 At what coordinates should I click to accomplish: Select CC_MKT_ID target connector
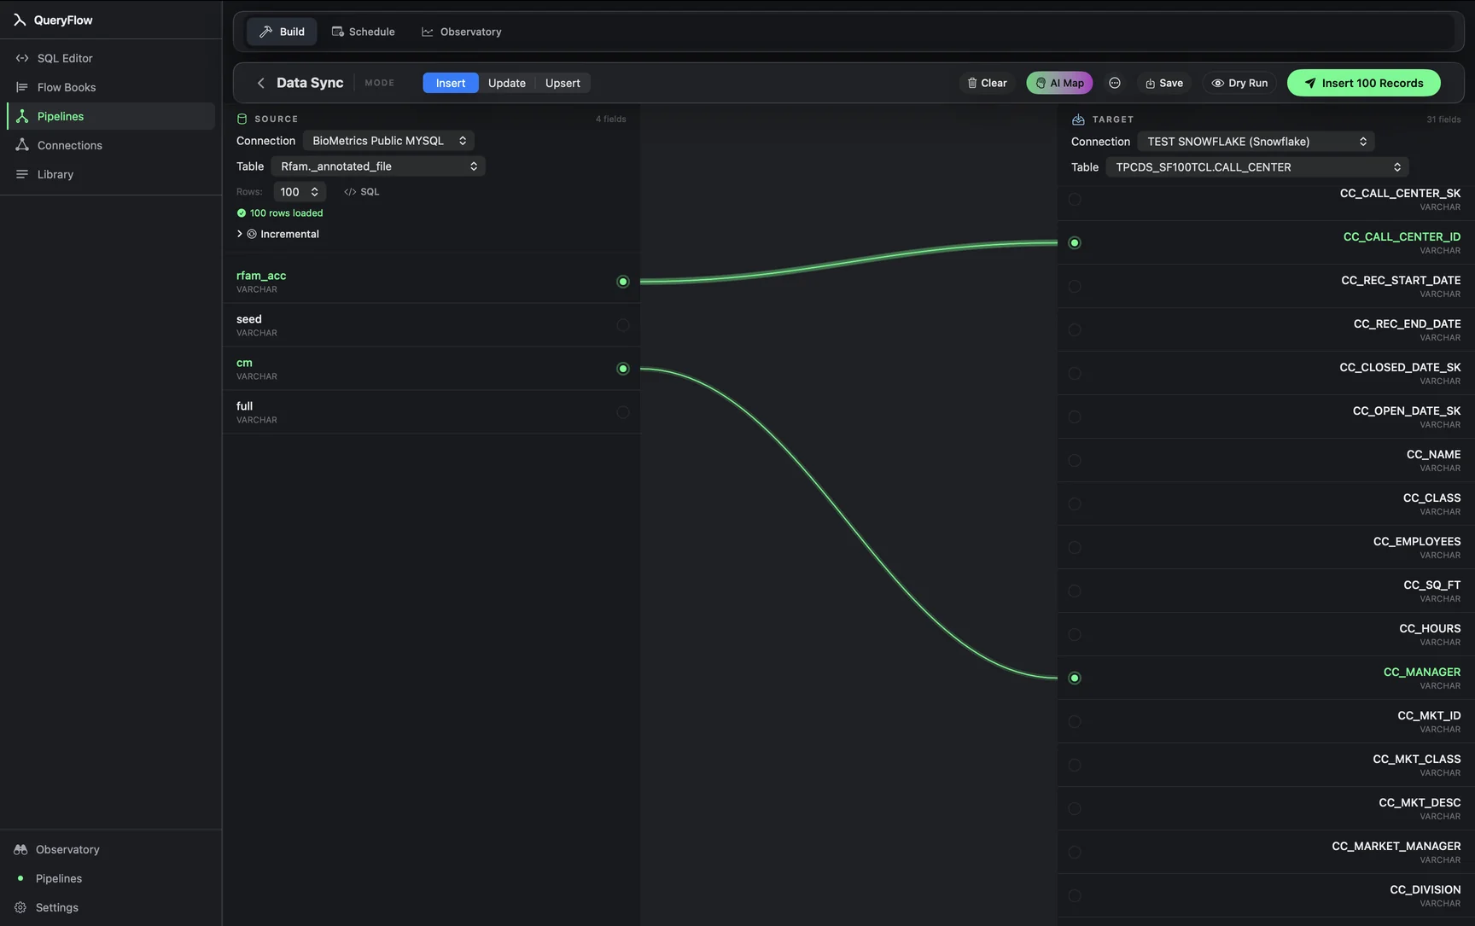click(x=1075, y=722)
